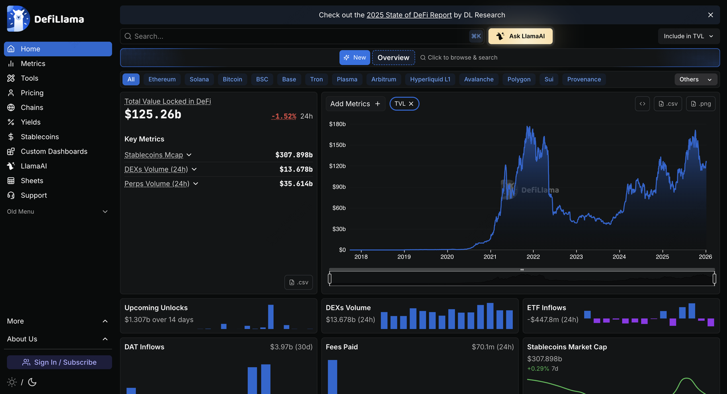727x394 pixels.
Task: Expand the Old Menu section
Action: tap(105, 211)
